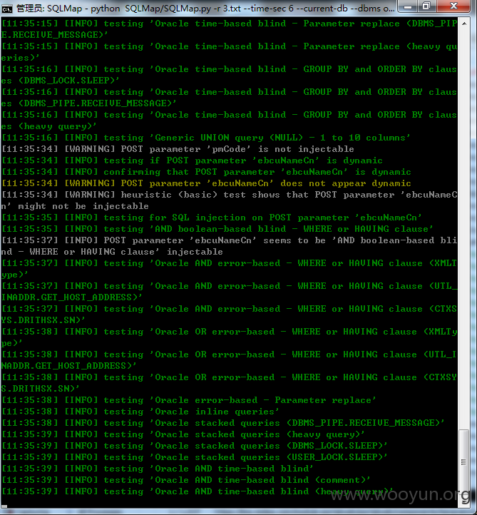Select the 'Oracle OR error-based' line ending '(CTXSY'
477x515 pixels.
tap(229, 377)
